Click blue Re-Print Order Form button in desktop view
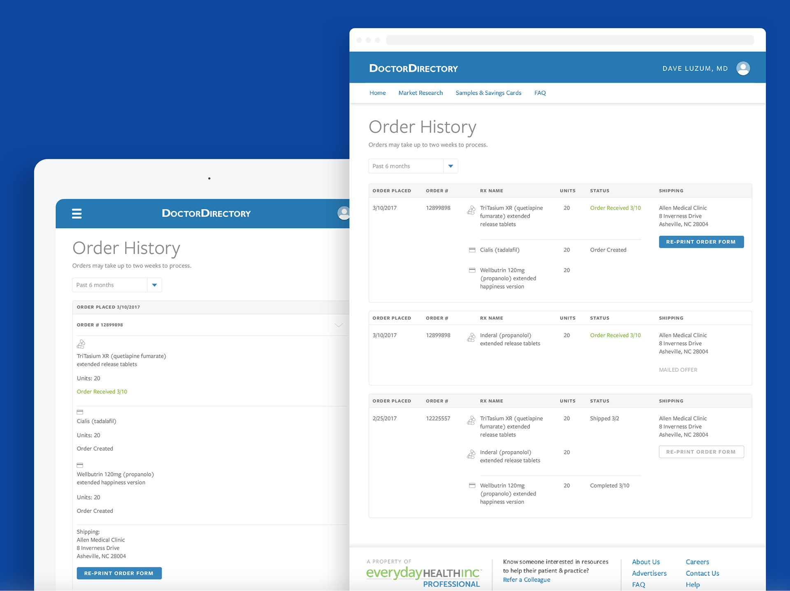The width and height of the screenshot is (790, 591). (701, 242)
